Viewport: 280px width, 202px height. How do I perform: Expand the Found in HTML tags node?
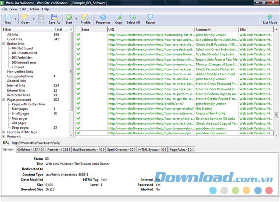[x=4, y=132]
